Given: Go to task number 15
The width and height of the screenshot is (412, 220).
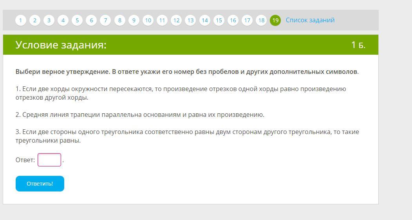Looking at the screenshot, I should point(219,20).
